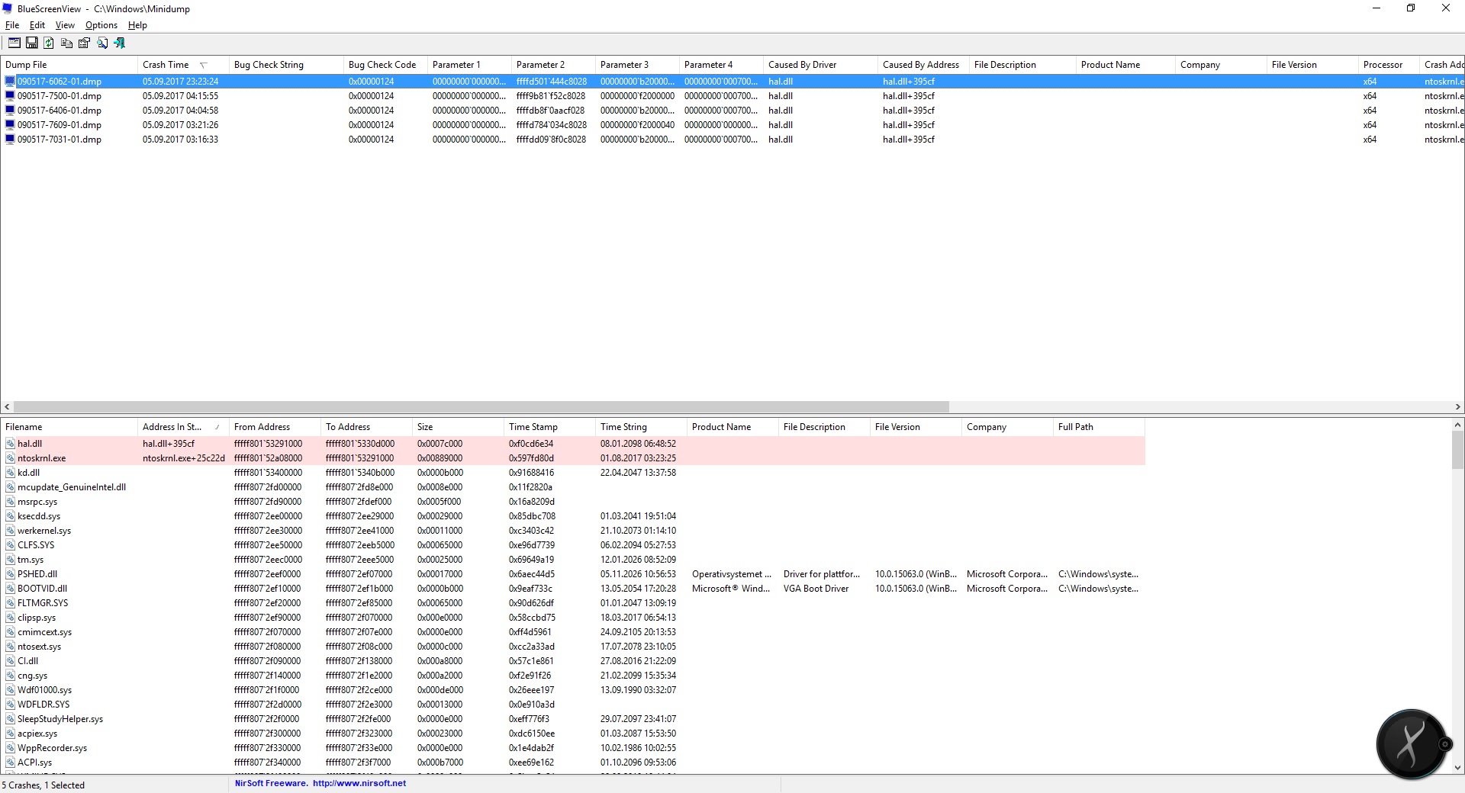This screenshot has width=1465, height=793.
Task: Click the file icon next to kd.dll
Action: (x=10, y=473)
